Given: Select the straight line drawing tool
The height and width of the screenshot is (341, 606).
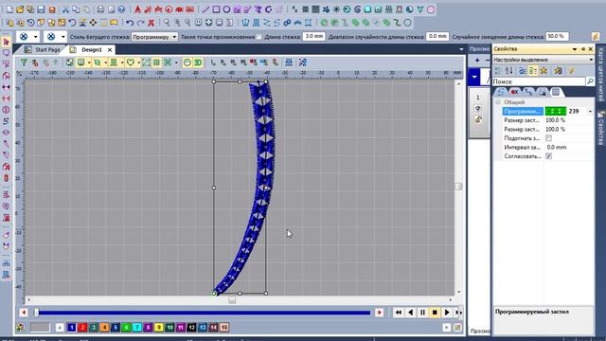Looking at the screenshot, I should click(205, 9).
